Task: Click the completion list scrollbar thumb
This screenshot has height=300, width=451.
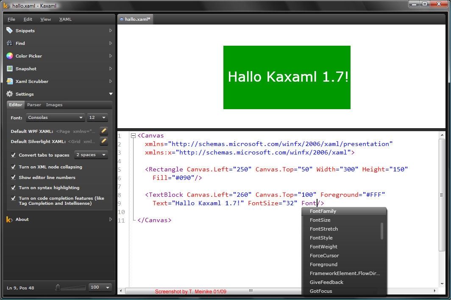Action: click(x=382, y=231)
